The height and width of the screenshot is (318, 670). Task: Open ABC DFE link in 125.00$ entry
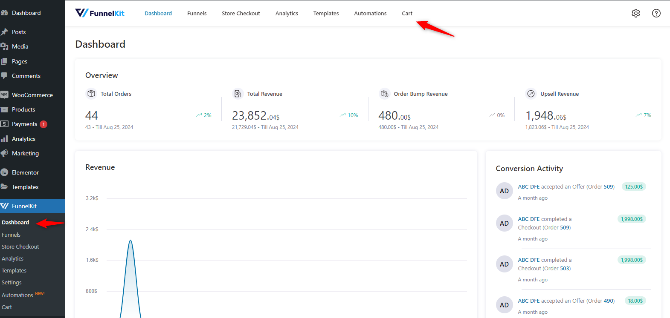(x=529, y=186)
